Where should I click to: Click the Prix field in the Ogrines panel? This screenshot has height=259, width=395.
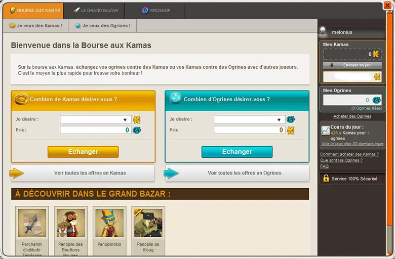tap(249, 130)
